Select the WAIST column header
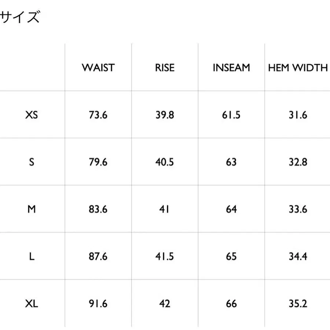The height and width of the screenshot is (330, 330). [x=98, y=68]
